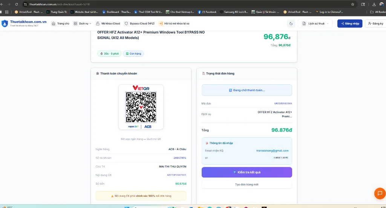Open All Bookmarks folder
Viewport: 386px width, 208px height.
[378, 12]
